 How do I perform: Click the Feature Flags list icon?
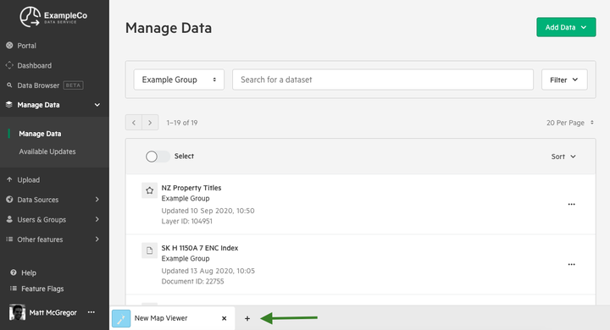click(x=14, y=289)
